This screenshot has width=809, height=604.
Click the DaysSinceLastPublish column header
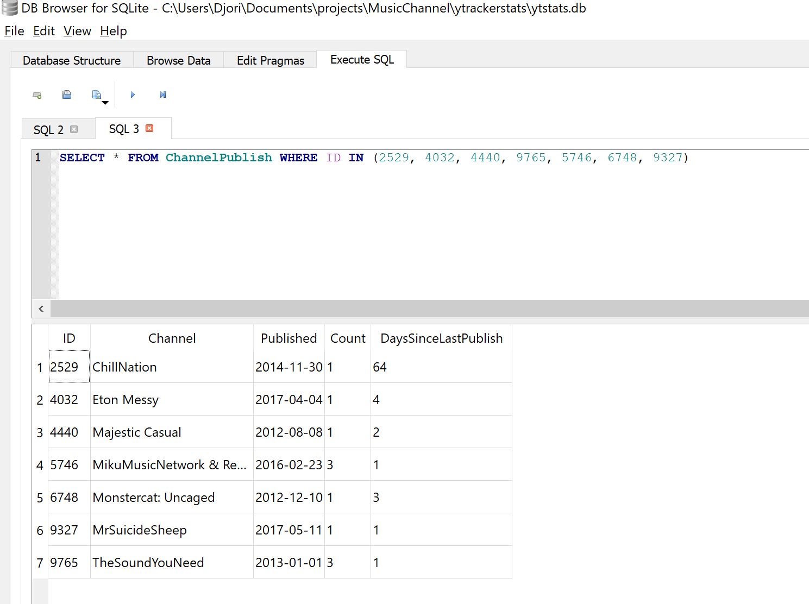click(x=441, y=338)
